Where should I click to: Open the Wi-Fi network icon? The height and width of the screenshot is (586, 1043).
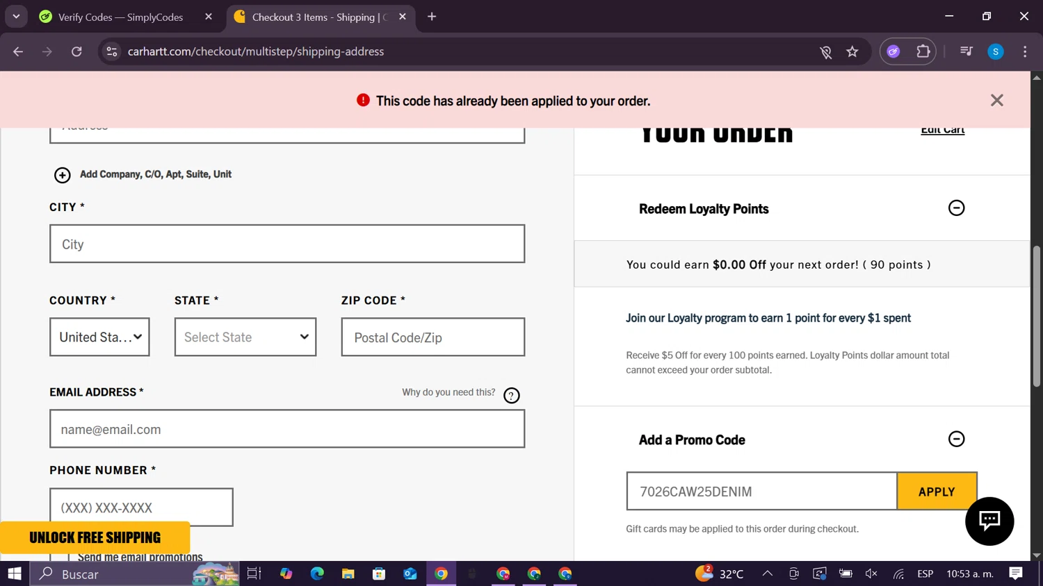898,574
